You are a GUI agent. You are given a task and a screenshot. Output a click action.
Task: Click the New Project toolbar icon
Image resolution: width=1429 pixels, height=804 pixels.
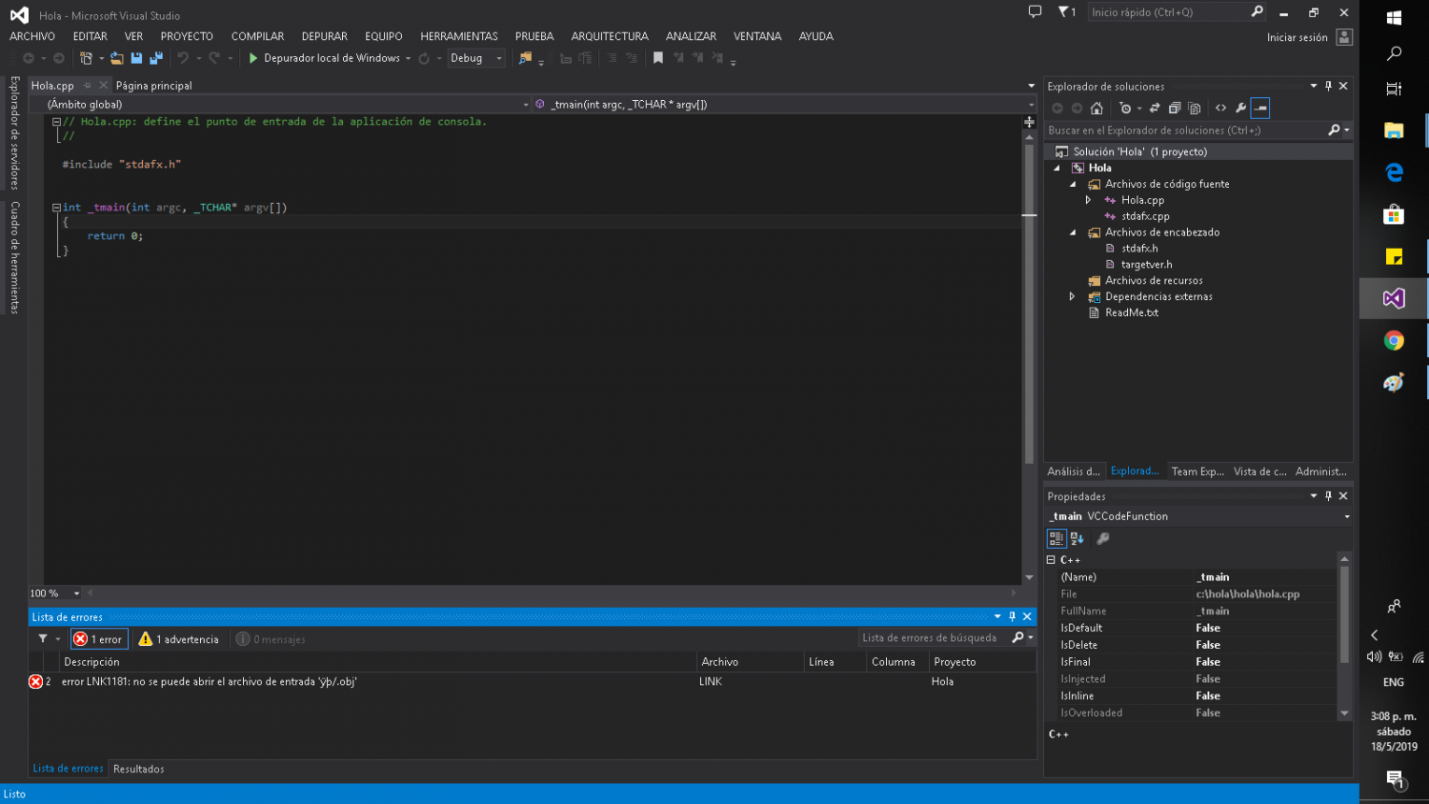(x=86, y=58)
